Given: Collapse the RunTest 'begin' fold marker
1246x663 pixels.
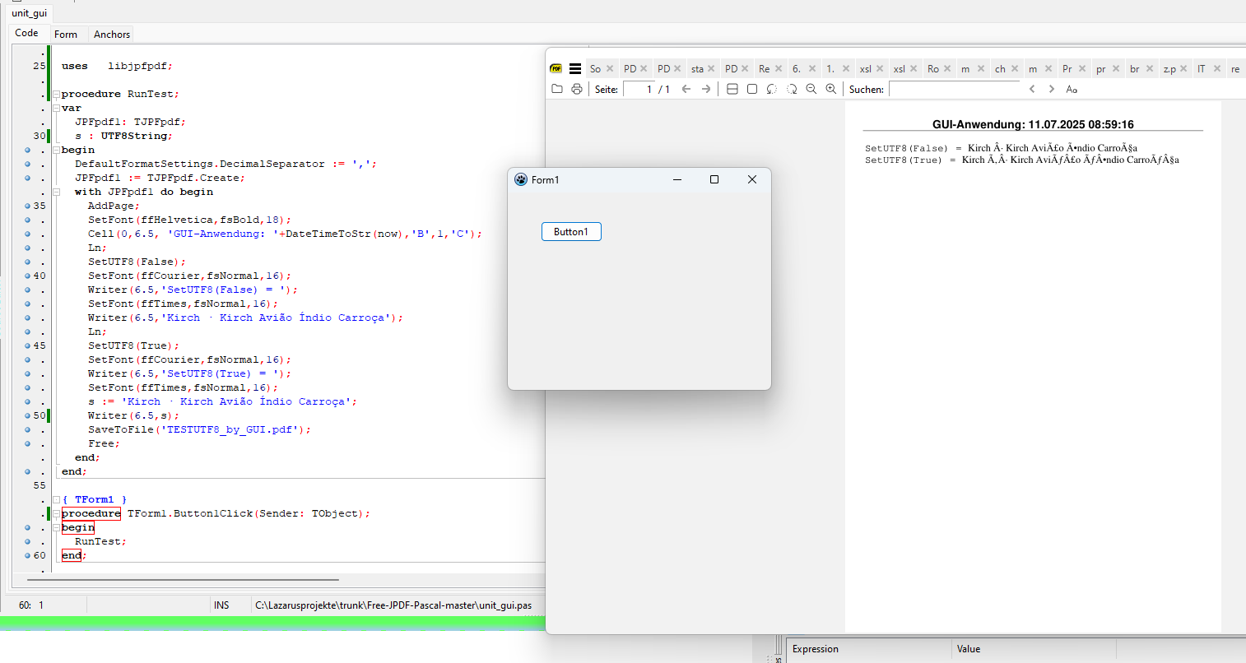Looking at the screenshot, I should pos(56,150).
